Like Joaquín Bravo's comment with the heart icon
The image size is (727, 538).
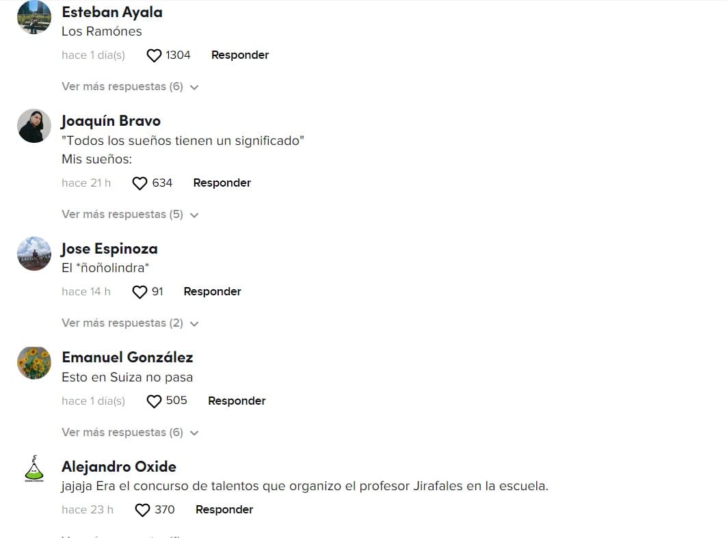coord(140,183)
